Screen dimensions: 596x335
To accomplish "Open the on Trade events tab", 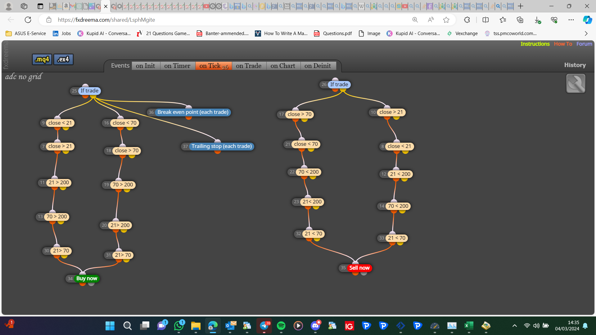I will 249,66.
